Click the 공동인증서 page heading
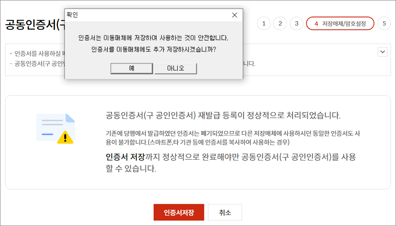Screen dimensions: 396x226 [x=35, y=25]
